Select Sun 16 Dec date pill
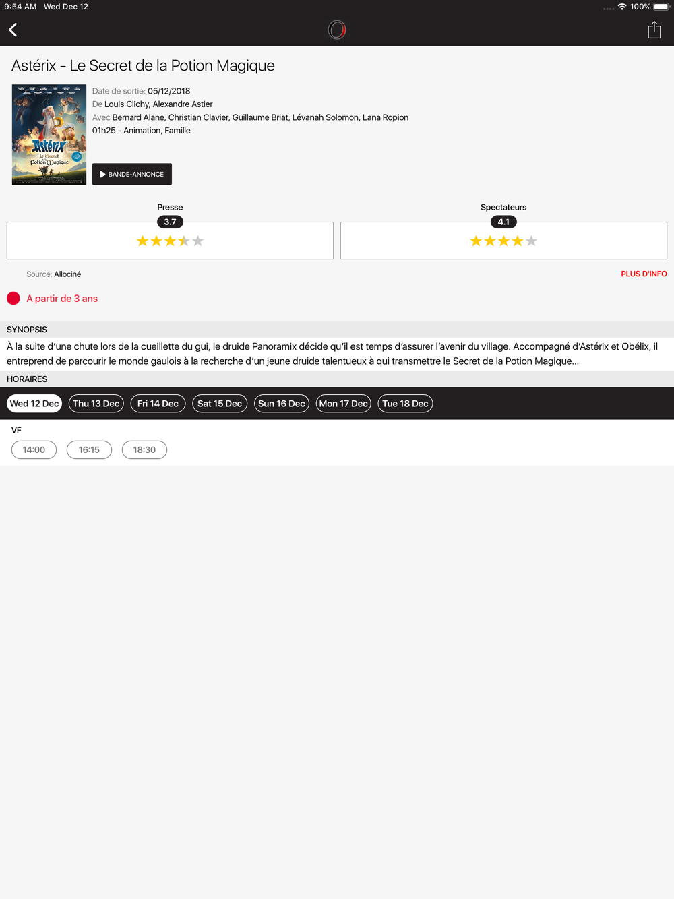The height and width of the screenshot is (899, 674). pos(282,404)
